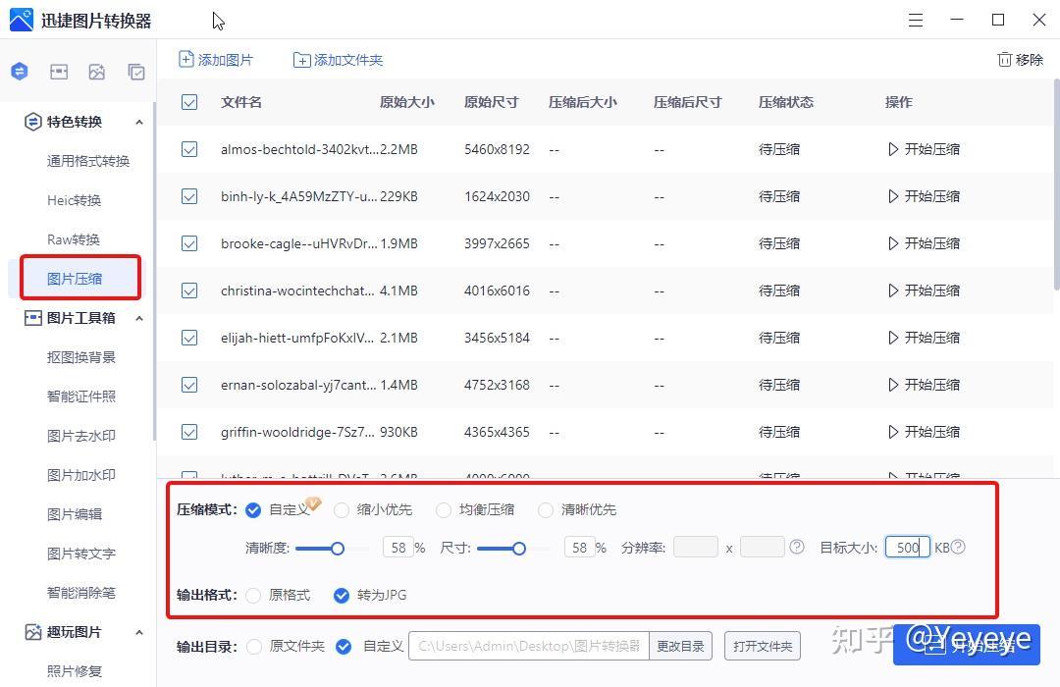Click the 目标大小 target size input

tap(908, 547)
